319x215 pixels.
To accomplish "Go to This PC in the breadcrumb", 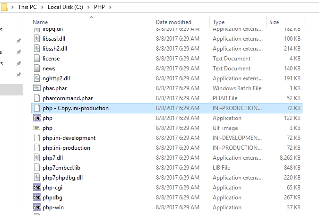I will tap(27, 7).
